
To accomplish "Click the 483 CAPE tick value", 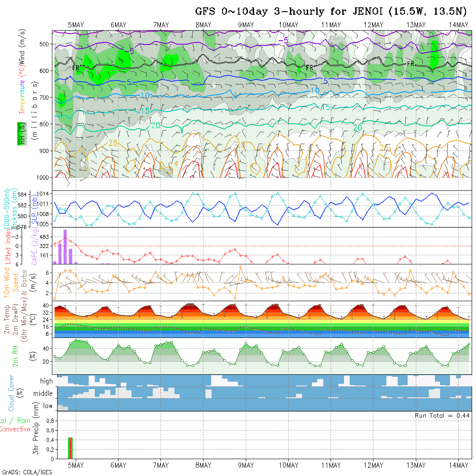I will coord(44,237).
